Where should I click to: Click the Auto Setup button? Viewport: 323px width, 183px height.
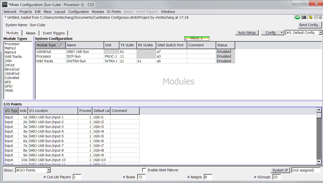coord(247,32)
